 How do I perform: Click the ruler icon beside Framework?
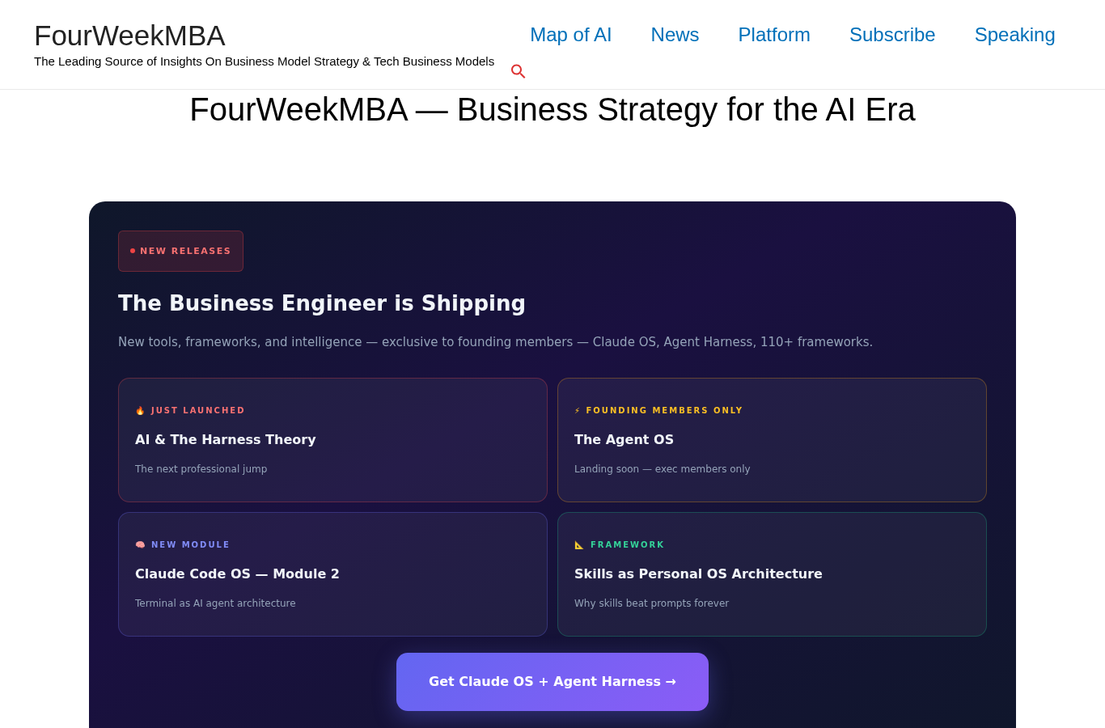[579, 545]
